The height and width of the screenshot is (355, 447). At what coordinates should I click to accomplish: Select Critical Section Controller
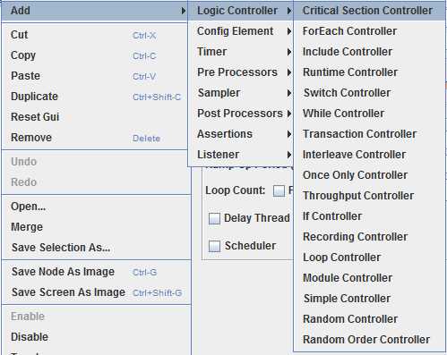pyautogui.click(x=370, y=11)
